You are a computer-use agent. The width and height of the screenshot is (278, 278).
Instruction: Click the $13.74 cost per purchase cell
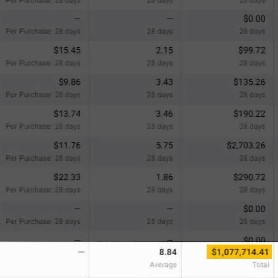pyautogui.click(x=67, y=114)
